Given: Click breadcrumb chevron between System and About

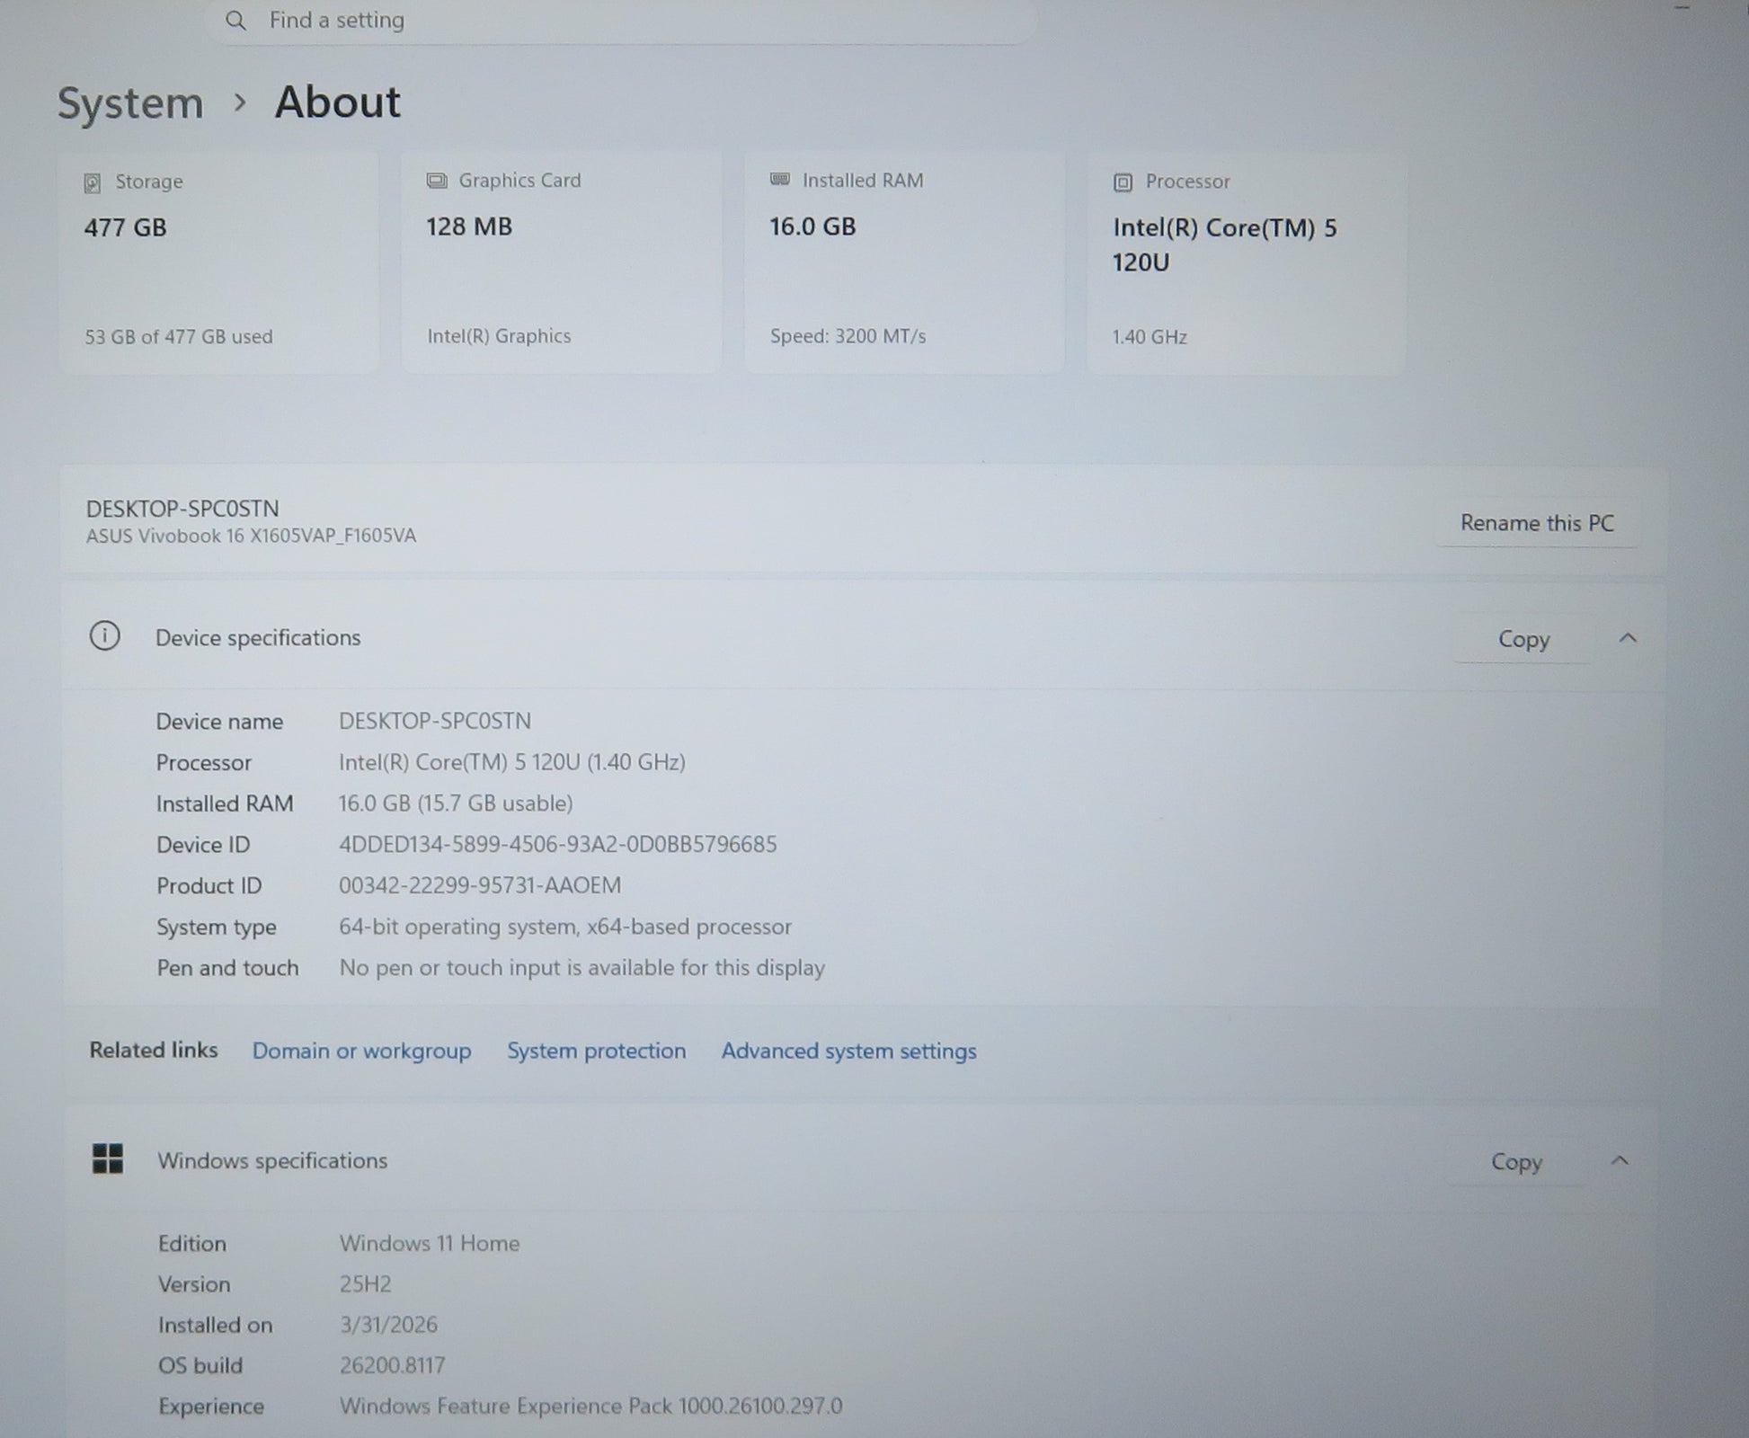Looking at the screenshot, I should coord(239,102).
